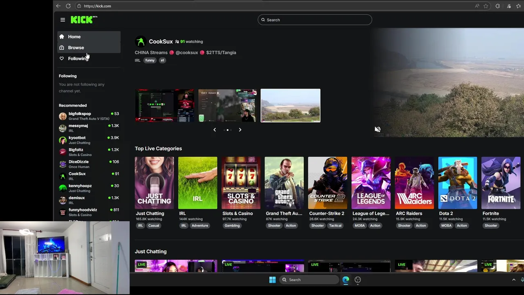This screenshot has height=295, width=524.
Task: Click Windows taskbar search box
Action: [x=309, y=280]
